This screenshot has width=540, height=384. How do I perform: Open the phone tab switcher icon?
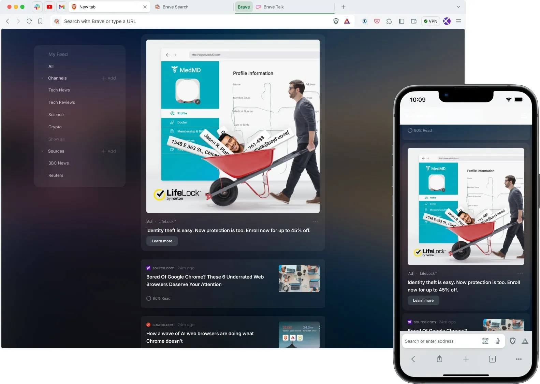tap(492, 359)
